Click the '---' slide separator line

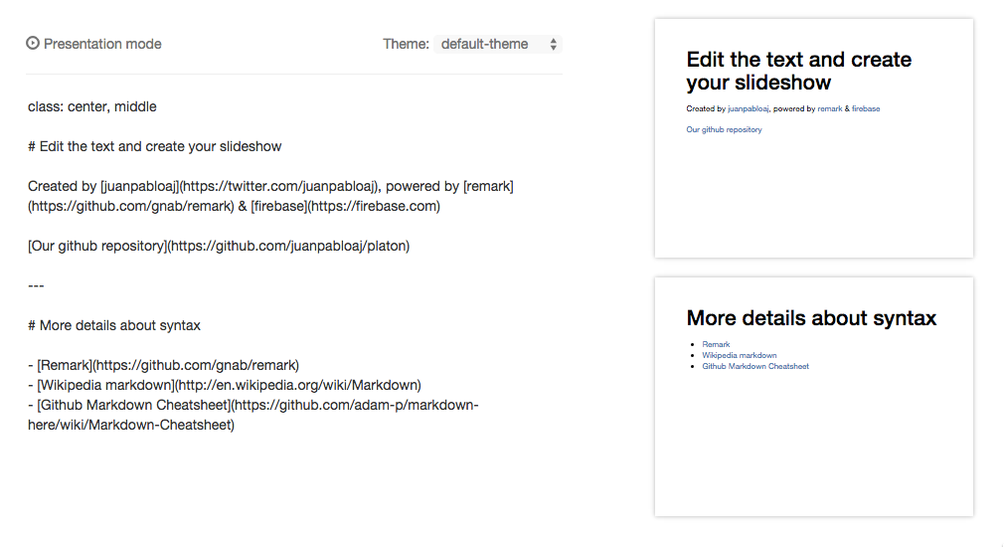click(x=36, y=285)
